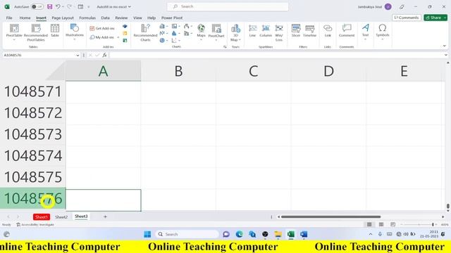This screenshot has width=451, height=253.
Task: Select row 1048573 header
Action: point(33,134)
